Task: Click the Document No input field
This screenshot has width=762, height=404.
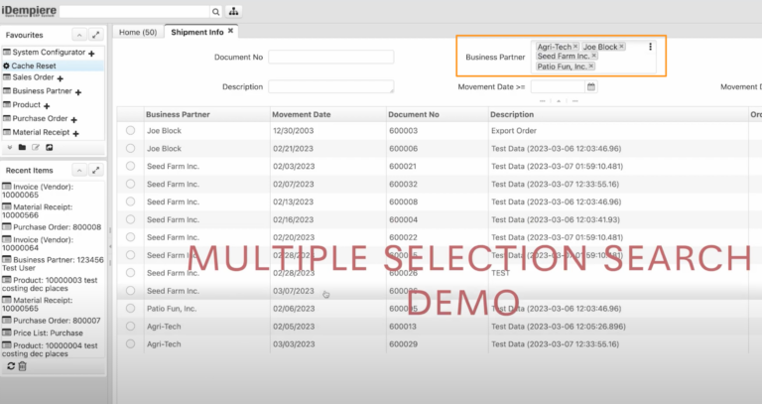Action: point(331,58)
